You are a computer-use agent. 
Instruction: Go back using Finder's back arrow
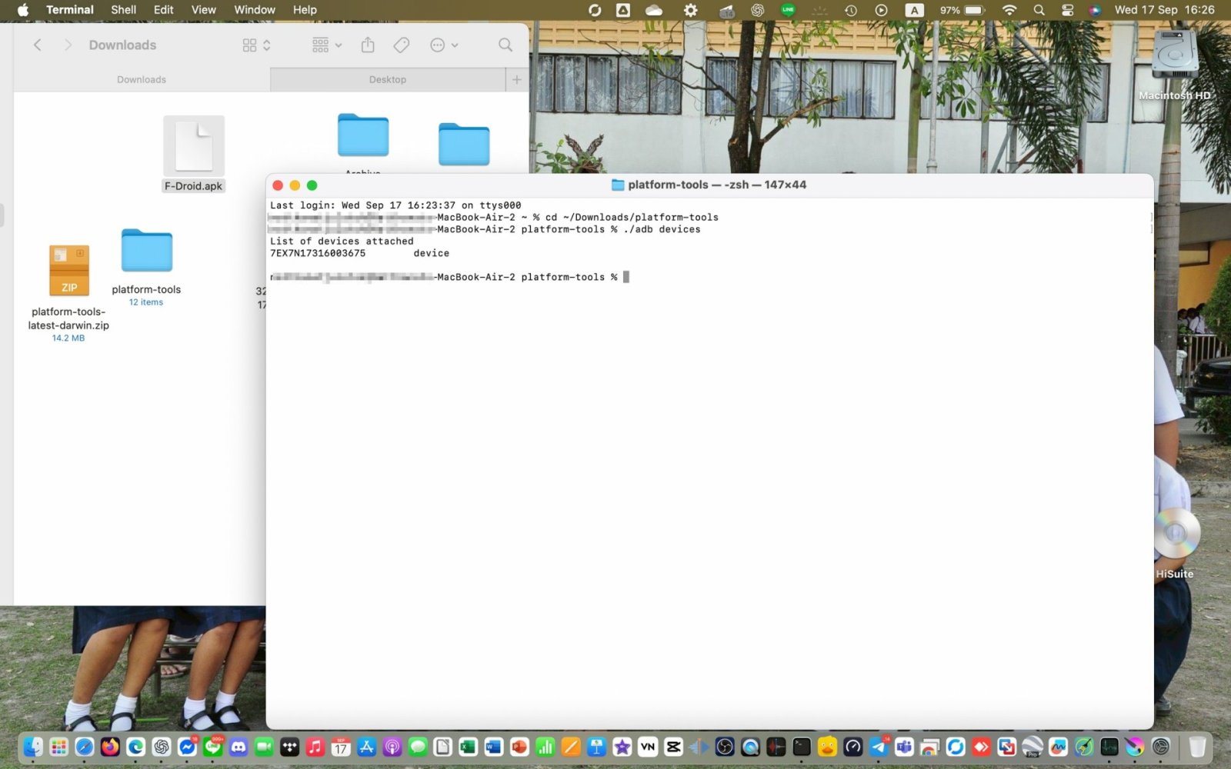click(38, 45)
